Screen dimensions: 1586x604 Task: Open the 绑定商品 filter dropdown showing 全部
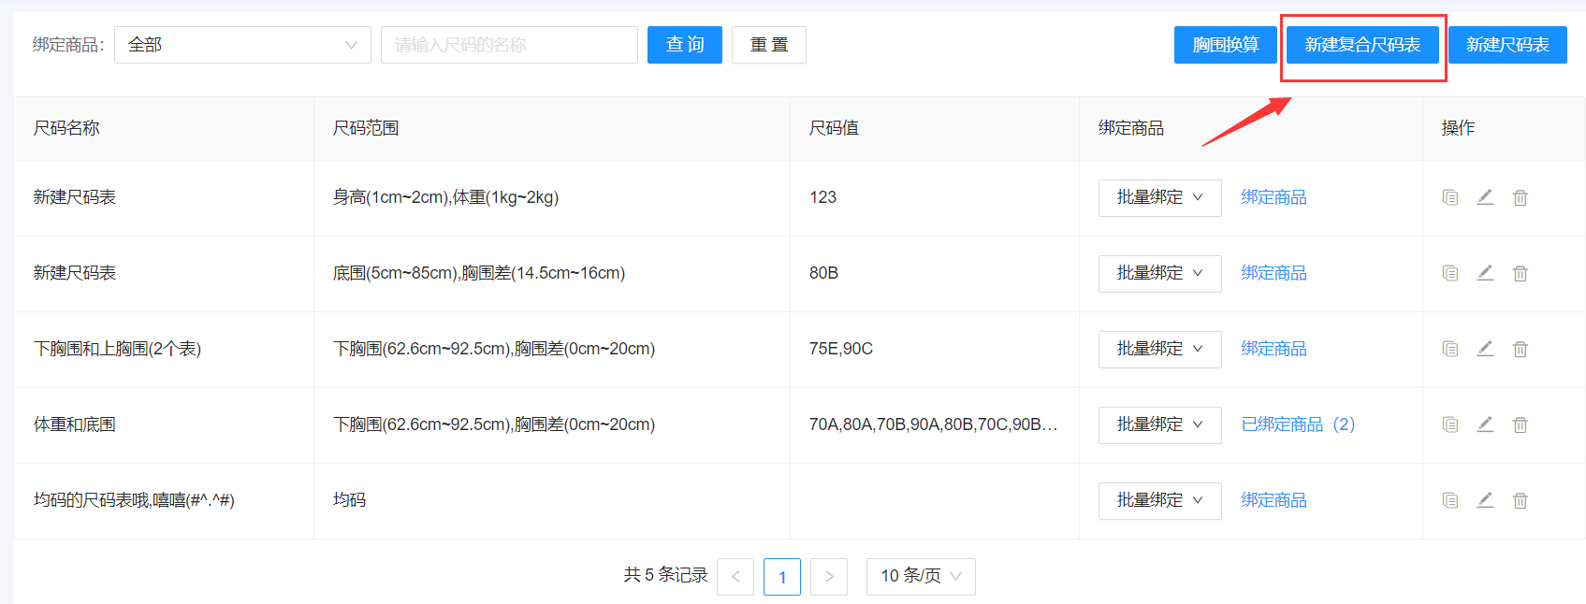pos(242,45)
